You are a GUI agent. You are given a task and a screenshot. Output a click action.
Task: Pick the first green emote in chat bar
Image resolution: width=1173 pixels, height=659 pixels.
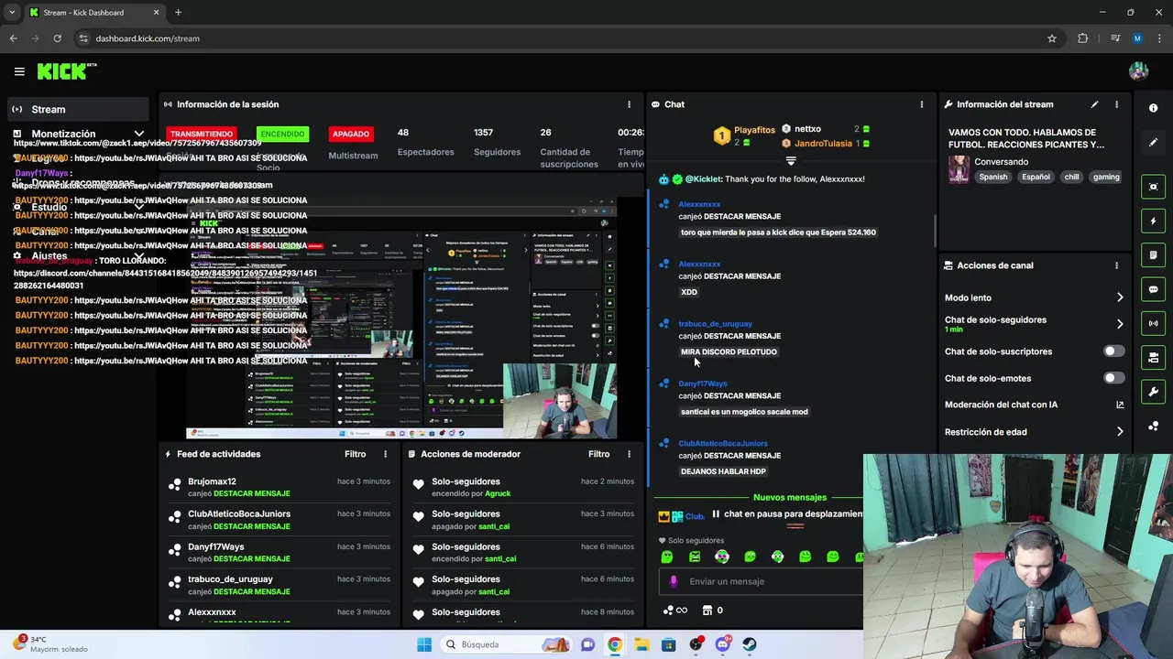click(x=667, y=556)
